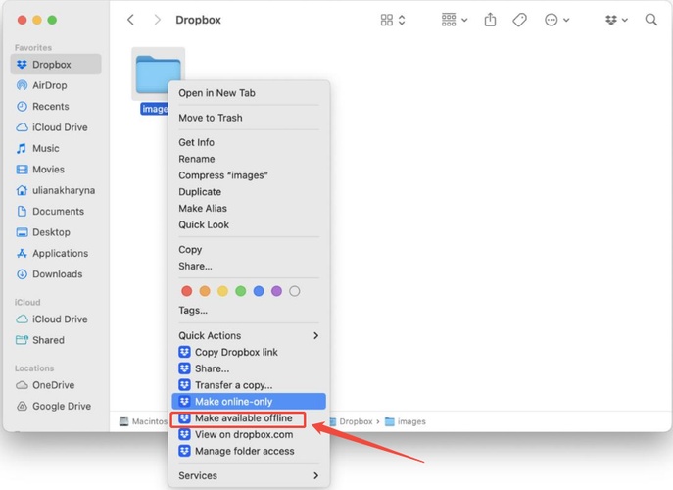Screen dimensions: 673x490
Task: Expand the Dropbox toolbar dropdown chevron
Action: pos(625,20)
